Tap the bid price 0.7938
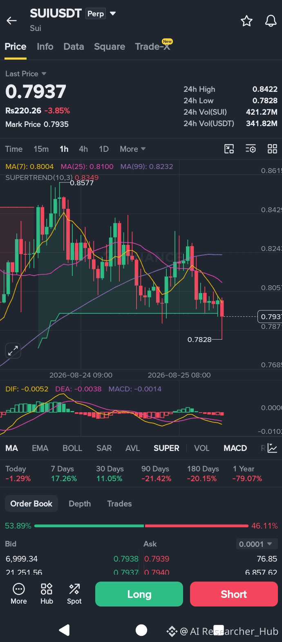282x642 pixels. [x=126, y=559]
